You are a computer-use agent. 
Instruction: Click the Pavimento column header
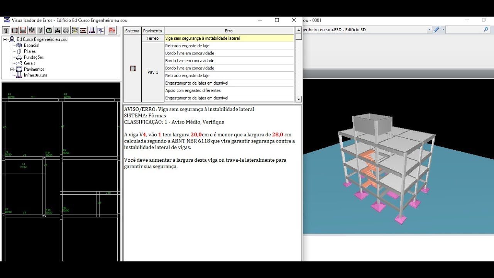coord(153,31)
